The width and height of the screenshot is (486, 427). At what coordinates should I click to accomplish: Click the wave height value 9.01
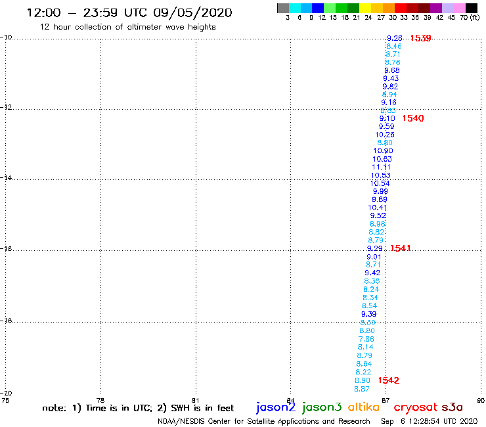tap(374, 257)
